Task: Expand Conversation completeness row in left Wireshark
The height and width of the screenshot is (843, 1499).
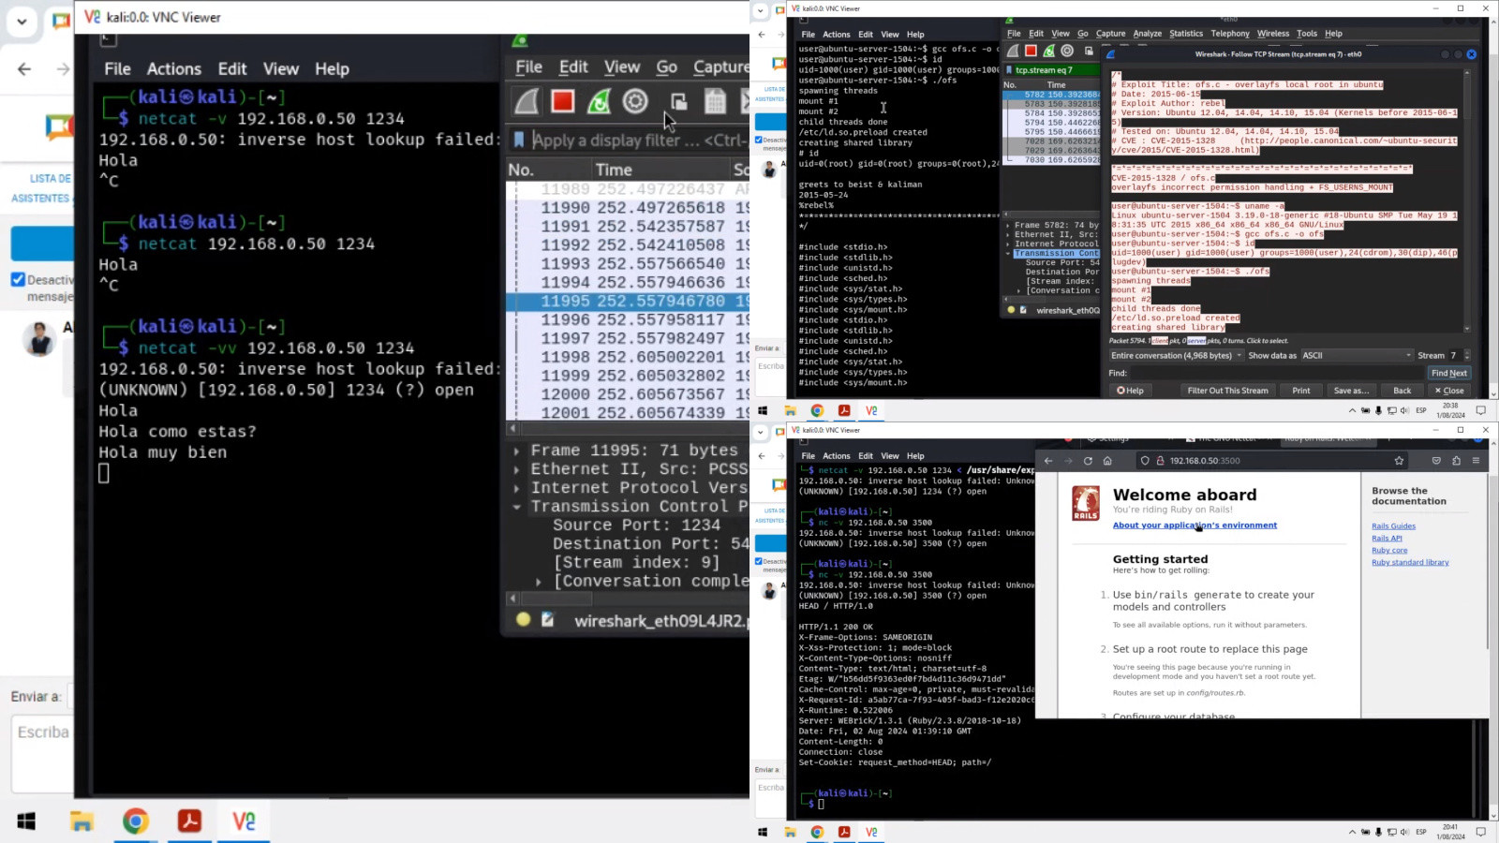Action: click(x=538, y=582)
